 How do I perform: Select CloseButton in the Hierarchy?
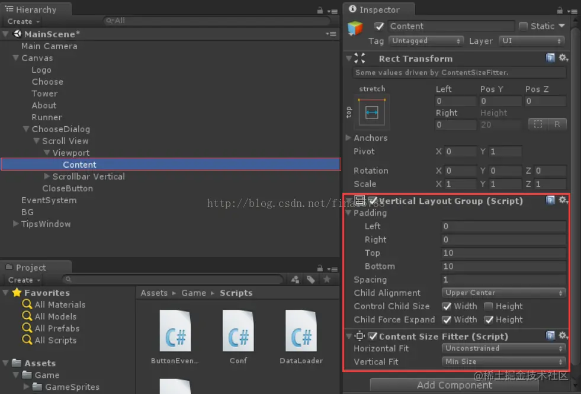[68, 188]
